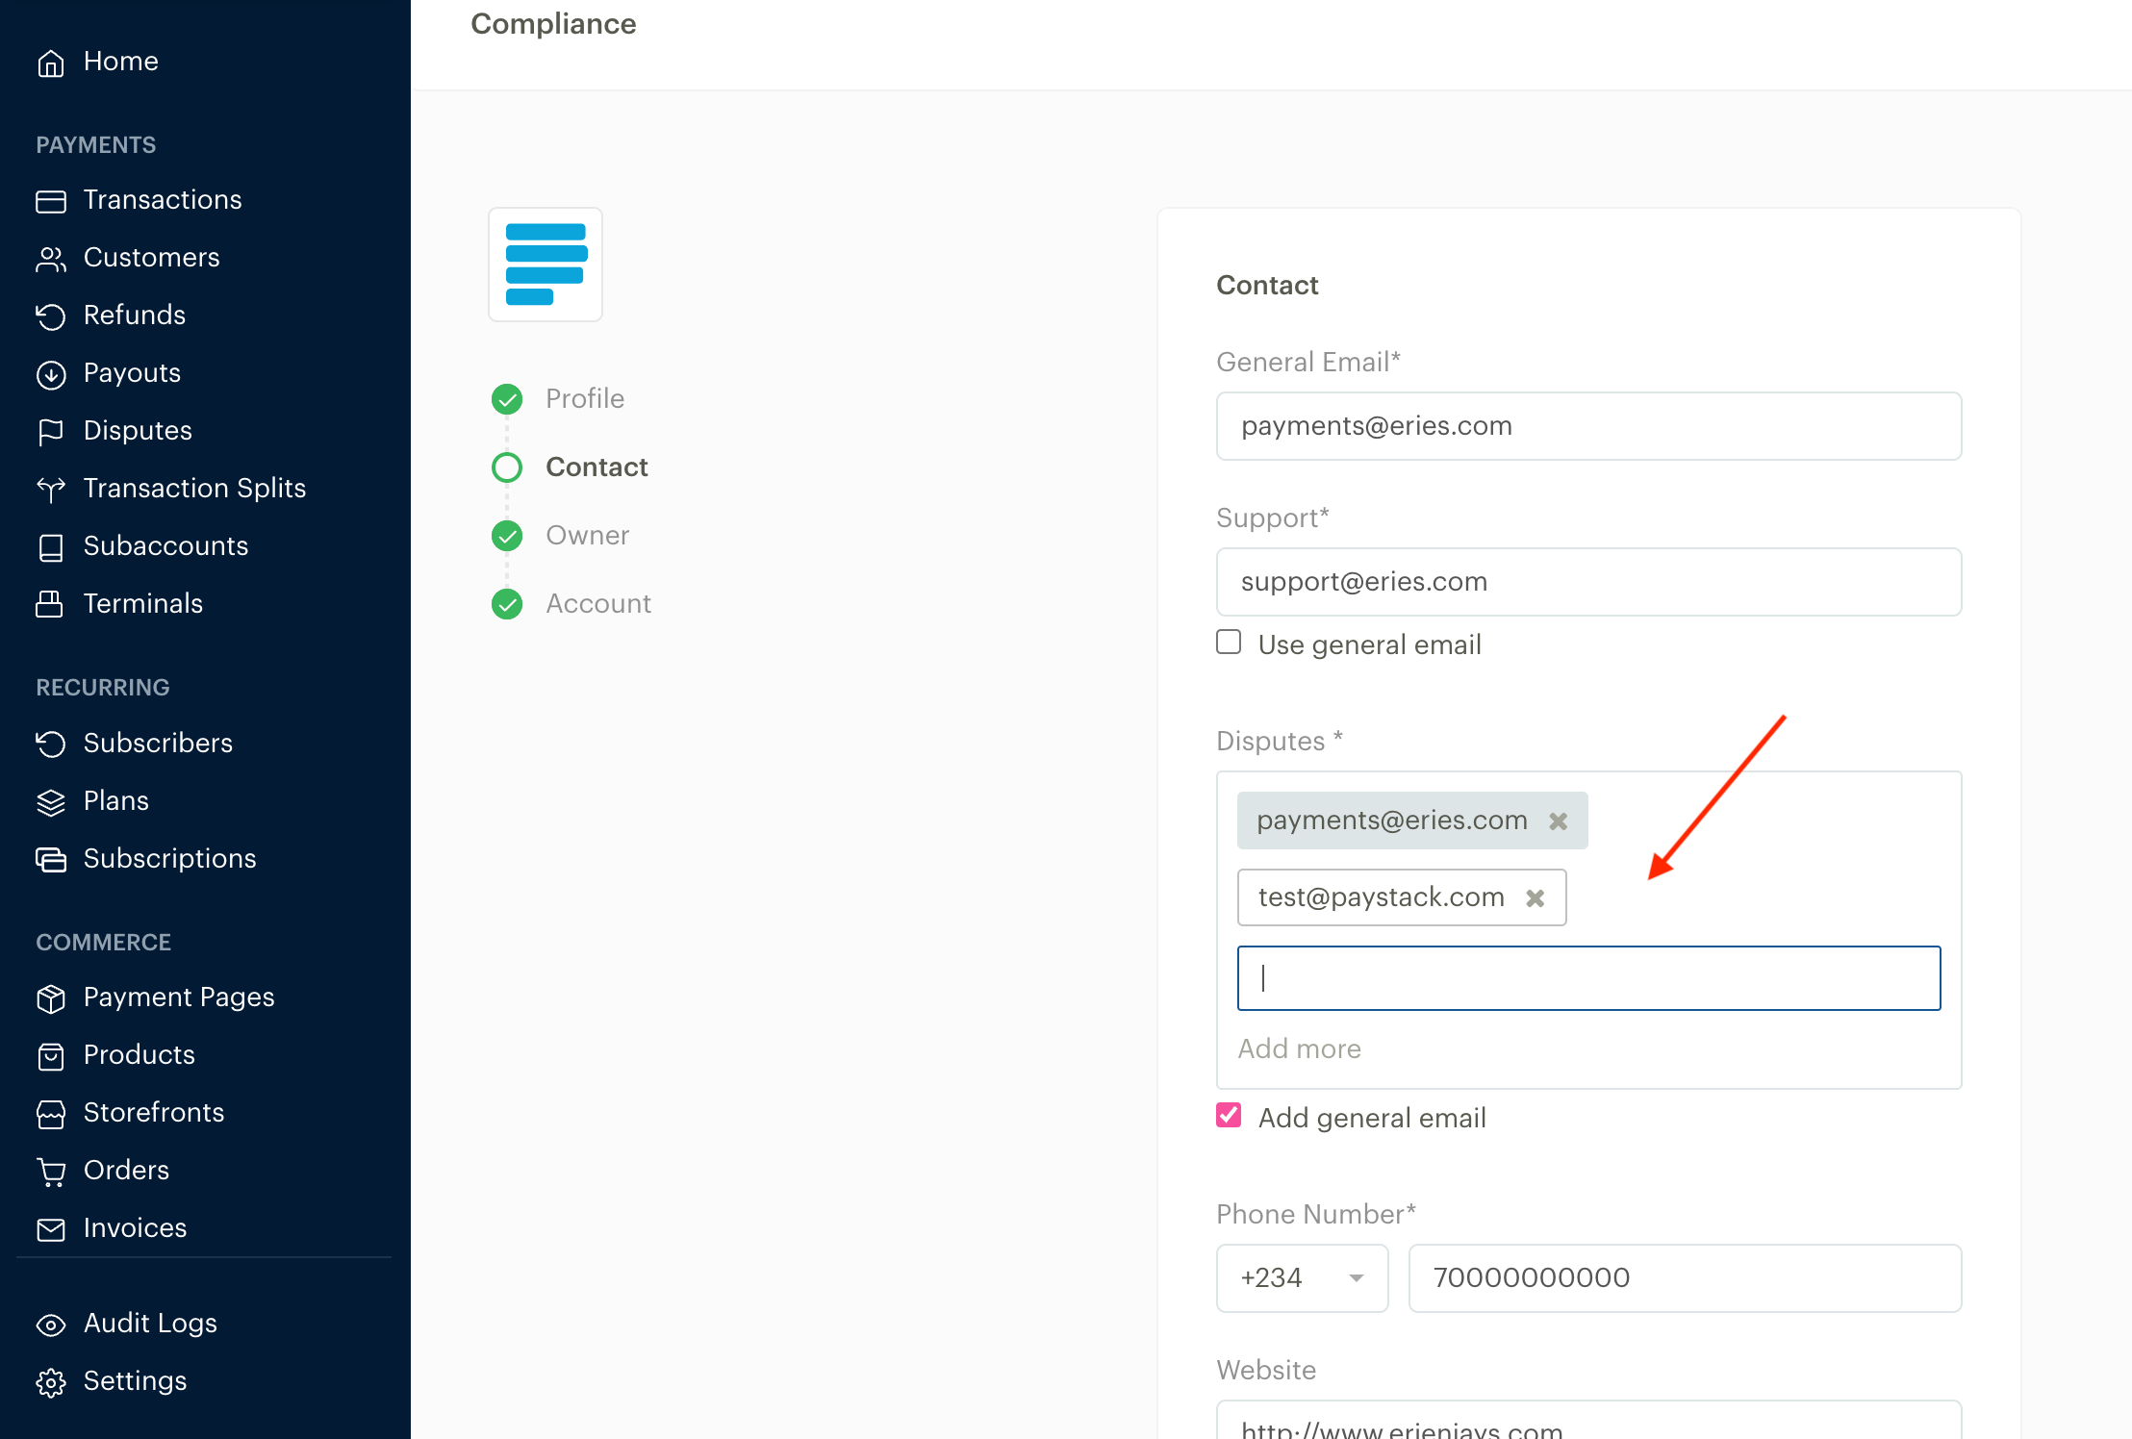The image size is (2132, 1439).
Task: Click the Home navigation link
Action: click(120, 61)
